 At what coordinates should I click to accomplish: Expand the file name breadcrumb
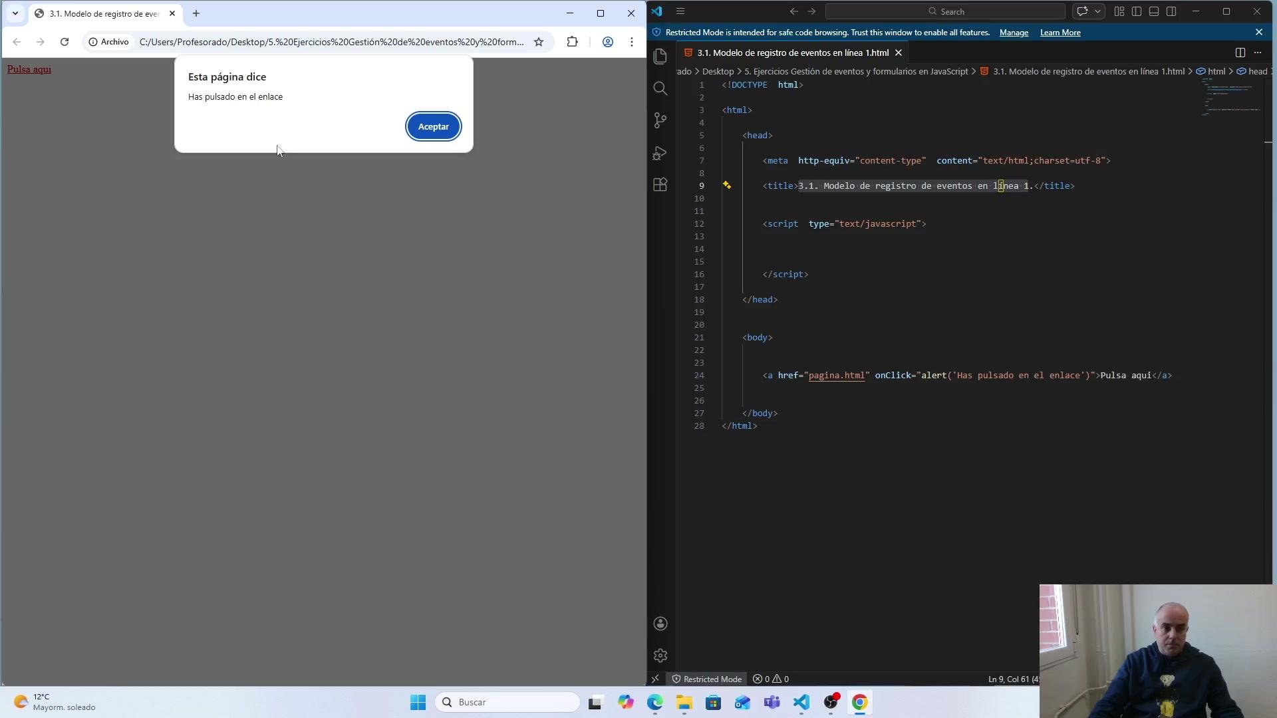[1083, 71]
